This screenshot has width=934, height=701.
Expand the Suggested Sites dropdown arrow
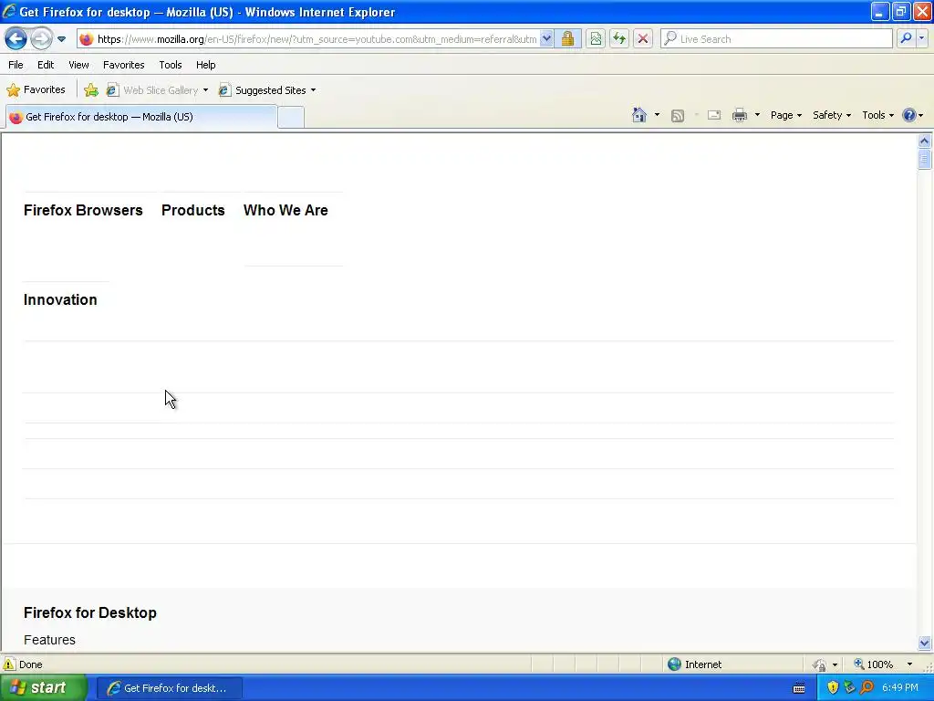[314, 90]
